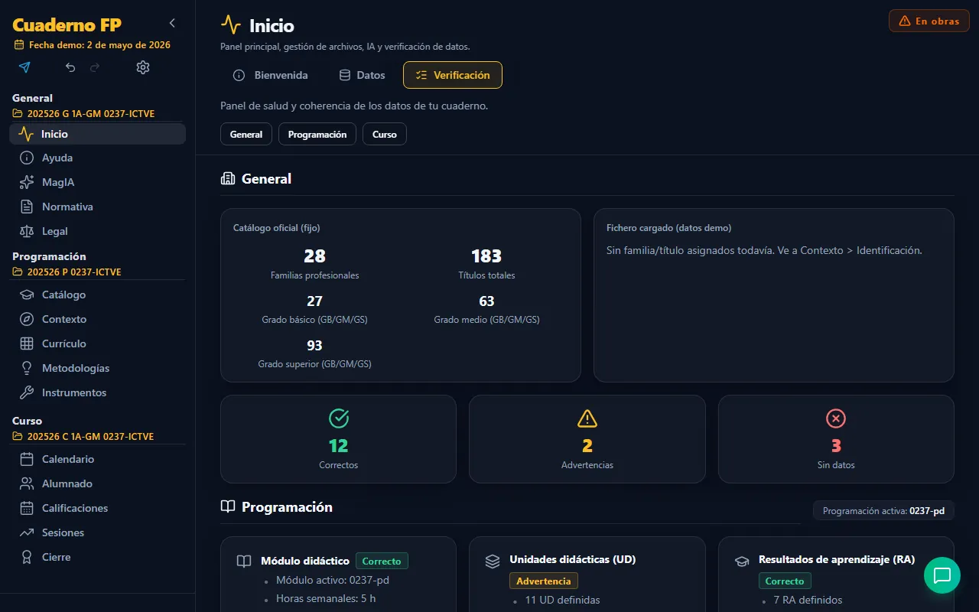Click the warning triangle icon above Advertencias
This screenshot has height=612, width=979.
(587, 418)
